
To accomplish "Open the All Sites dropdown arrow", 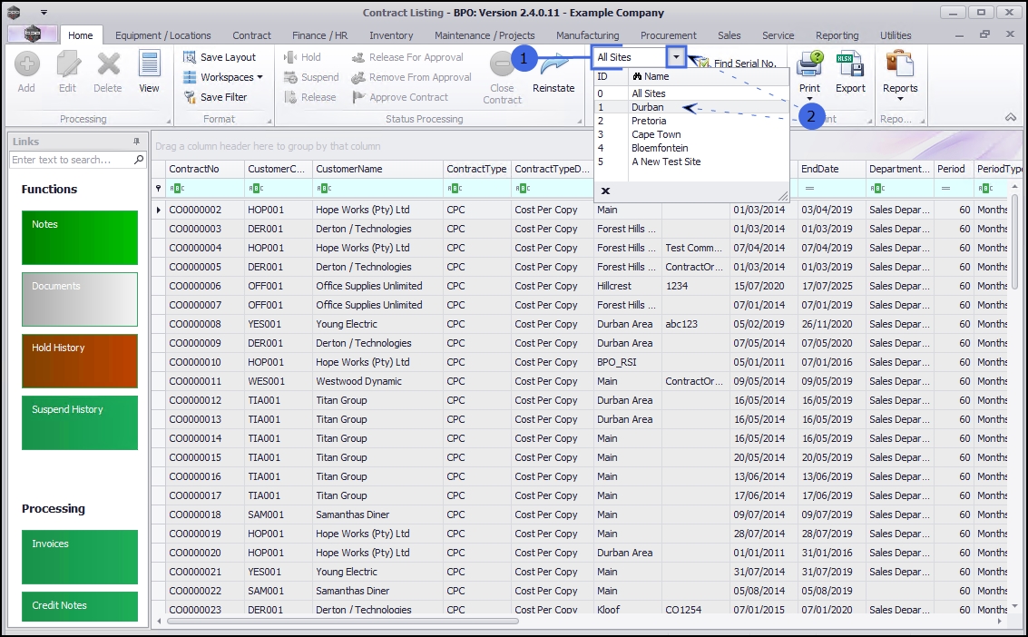I will tap(676, 57).
